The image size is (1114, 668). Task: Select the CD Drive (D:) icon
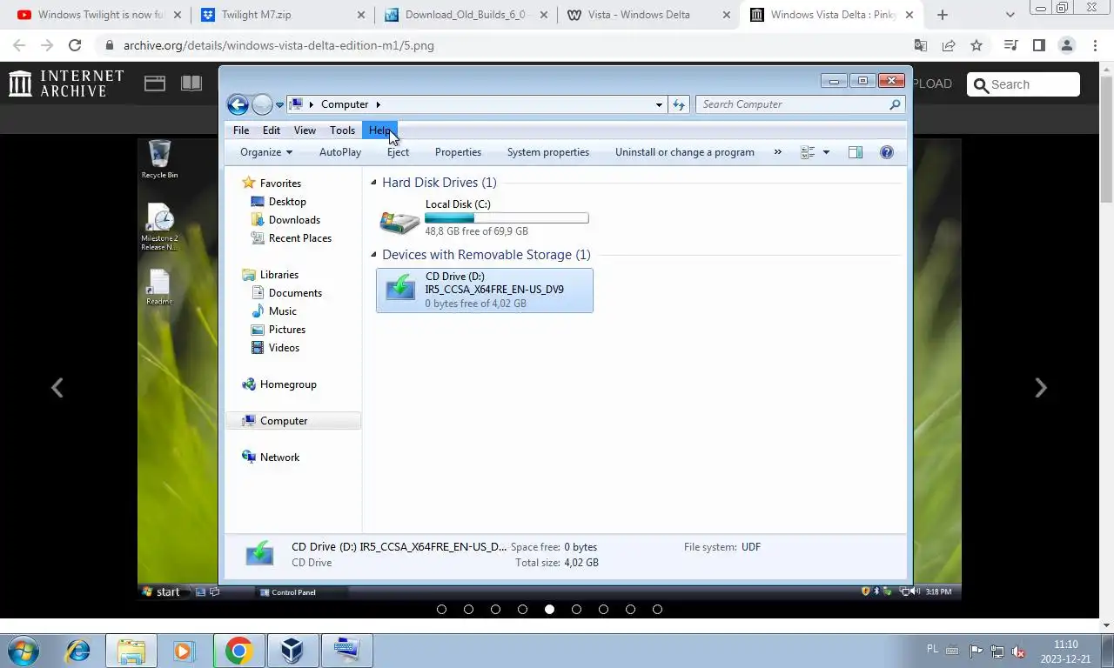coord(399,290)
